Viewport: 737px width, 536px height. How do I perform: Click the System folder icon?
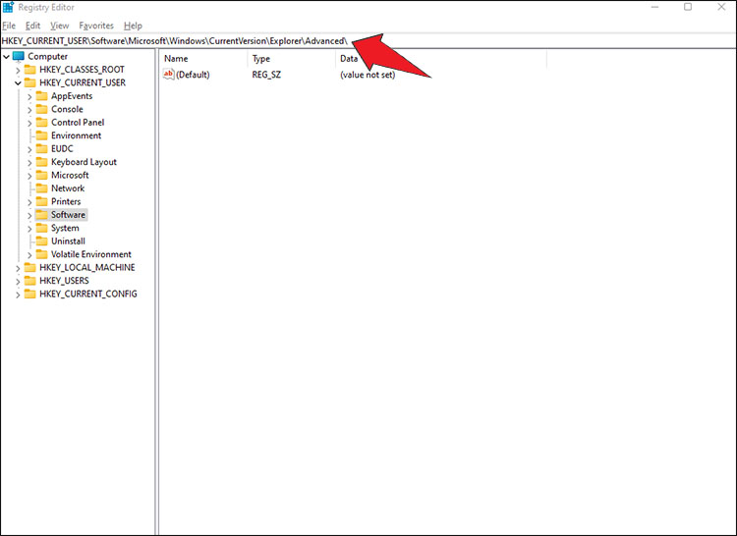point(42,228)
